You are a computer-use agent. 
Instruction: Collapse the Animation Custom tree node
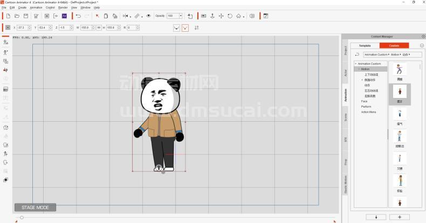[356, 64]
